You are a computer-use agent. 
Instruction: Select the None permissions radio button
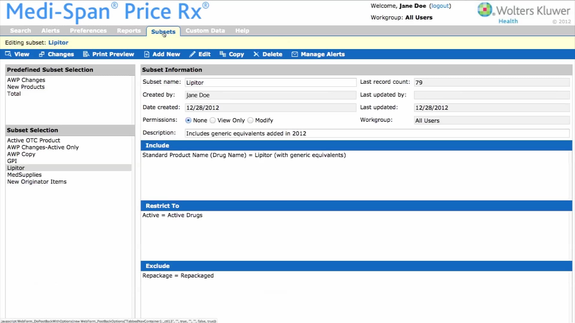click(188, 120)
